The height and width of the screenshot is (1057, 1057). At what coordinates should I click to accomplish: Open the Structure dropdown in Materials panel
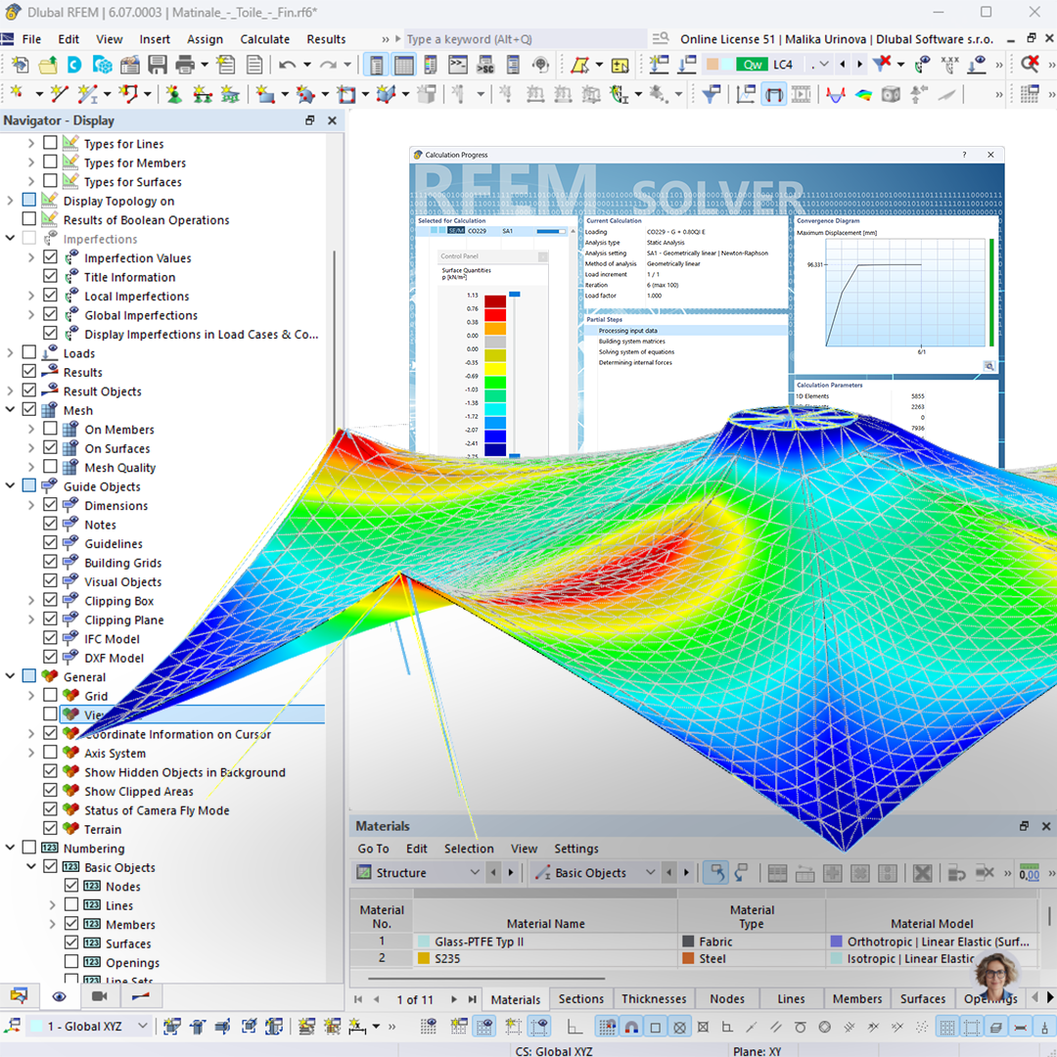pyautogui.click(x=419, y=873)
